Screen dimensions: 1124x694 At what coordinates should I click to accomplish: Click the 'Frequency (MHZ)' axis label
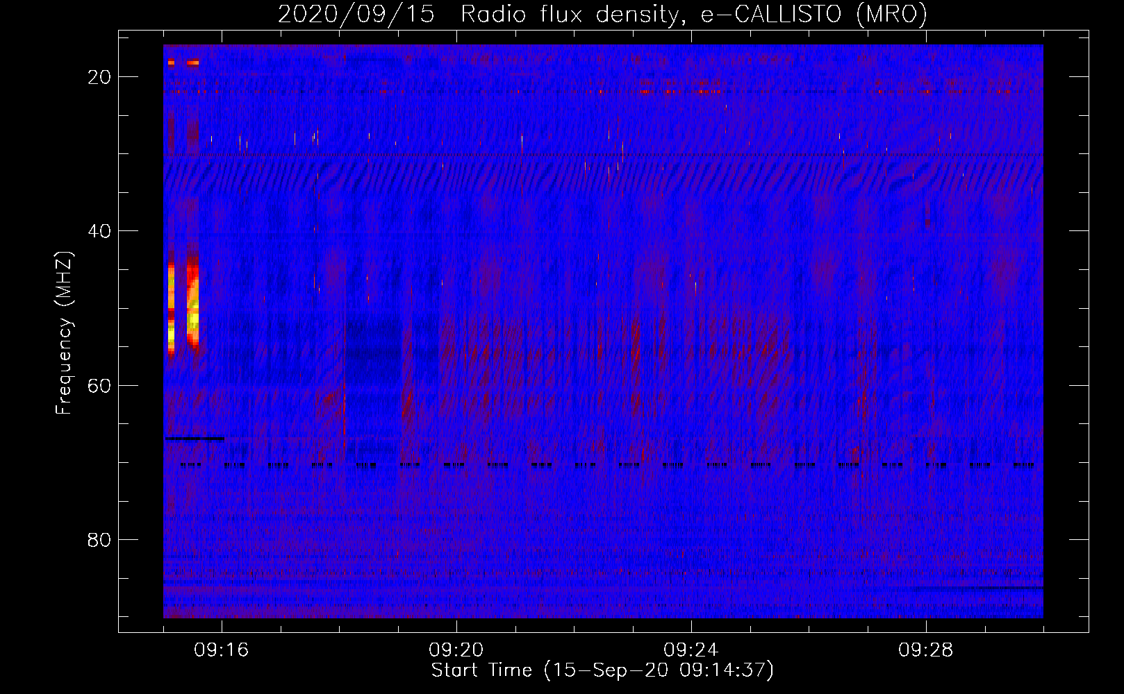point(64,333)
